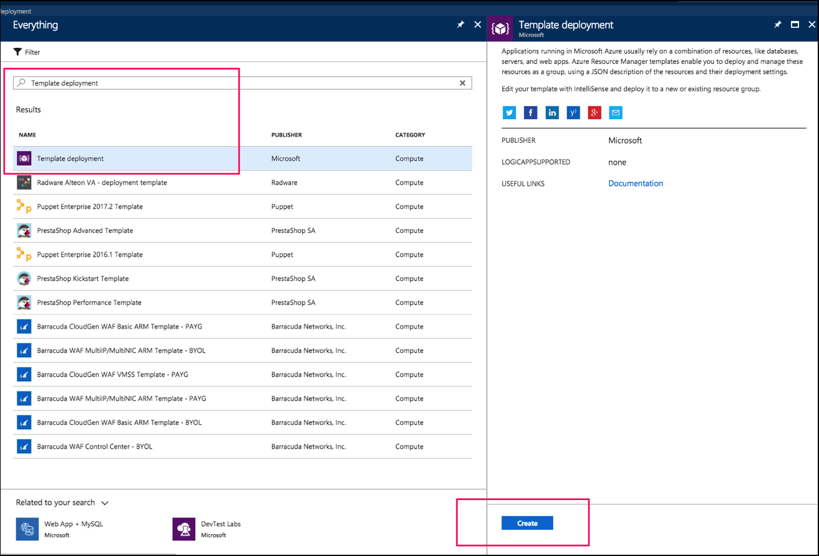The image size is (819, 556).
Task: Click inside the search input field
Action: (x=186, y=83)
